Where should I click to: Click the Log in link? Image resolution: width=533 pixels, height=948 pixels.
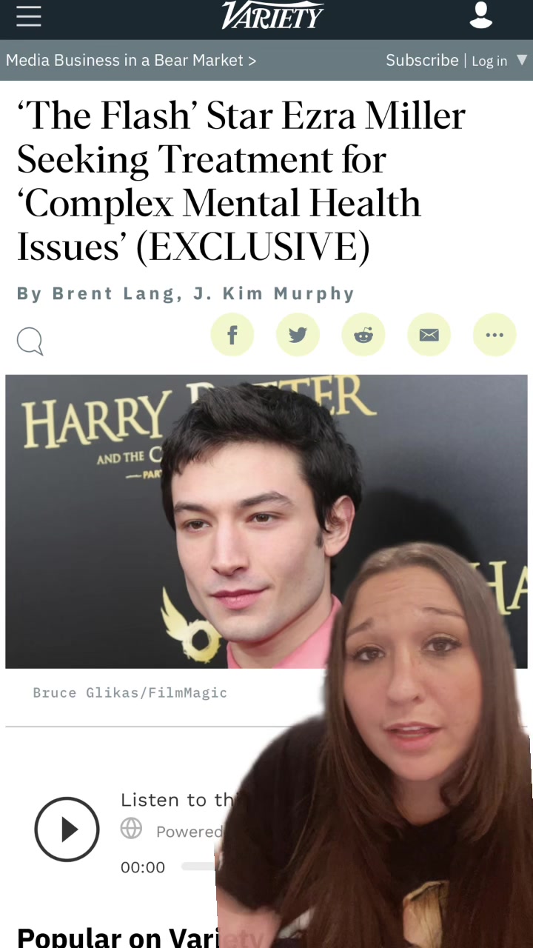pyautogui.click(x=489, y=61)
